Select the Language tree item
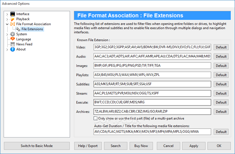The image size is (235, 154). coord(24,39)
